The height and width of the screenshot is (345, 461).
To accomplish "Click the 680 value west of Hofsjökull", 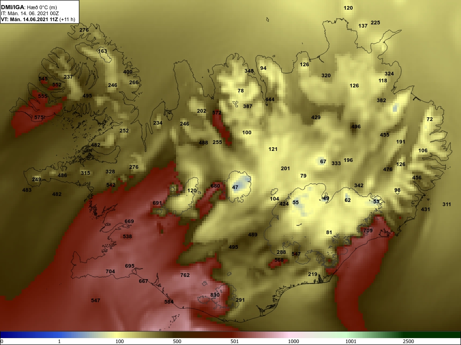I will [x=215, y=186].
